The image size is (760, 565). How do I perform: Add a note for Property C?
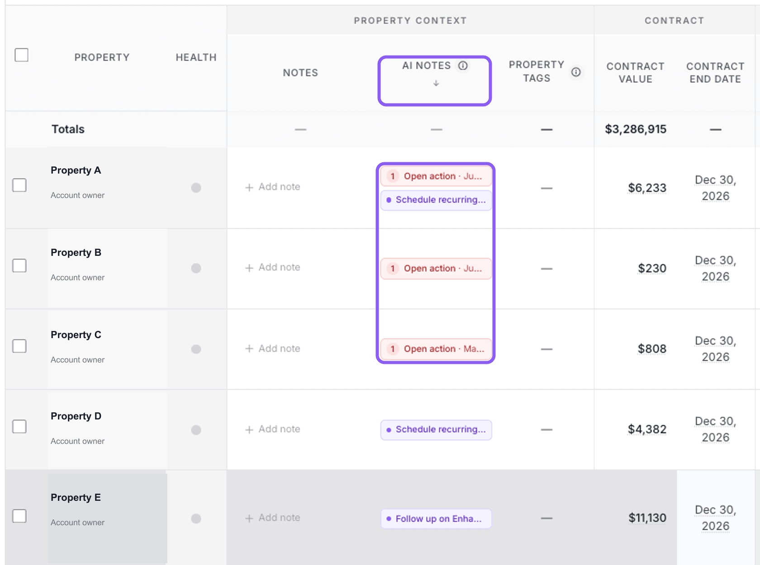point(273,348)
